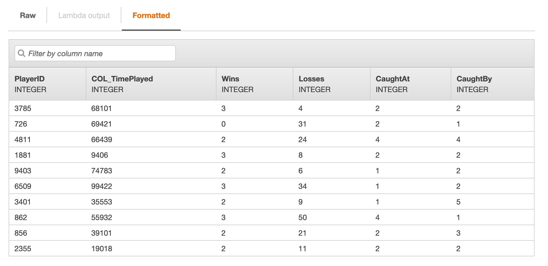Switch to the Raw tab

pos(28,16)
